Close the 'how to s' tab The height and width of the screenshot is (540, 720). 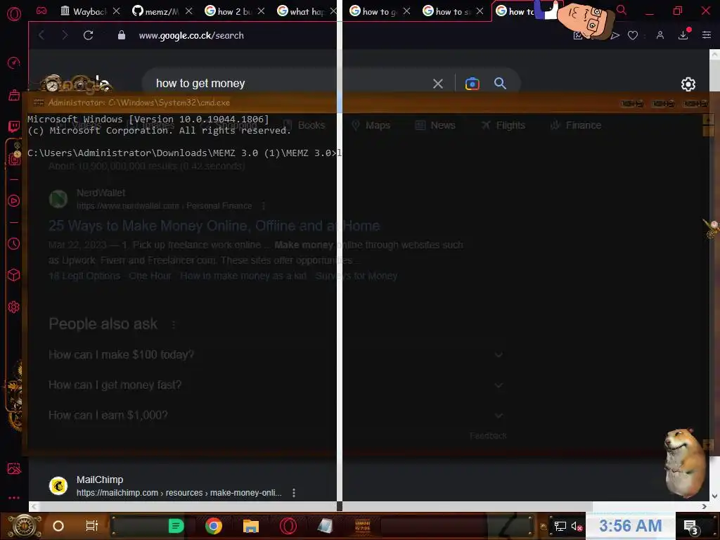480,11
